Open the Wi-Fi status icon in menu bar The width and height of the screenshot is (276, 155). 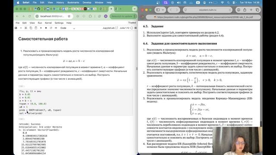pos(223,3)
